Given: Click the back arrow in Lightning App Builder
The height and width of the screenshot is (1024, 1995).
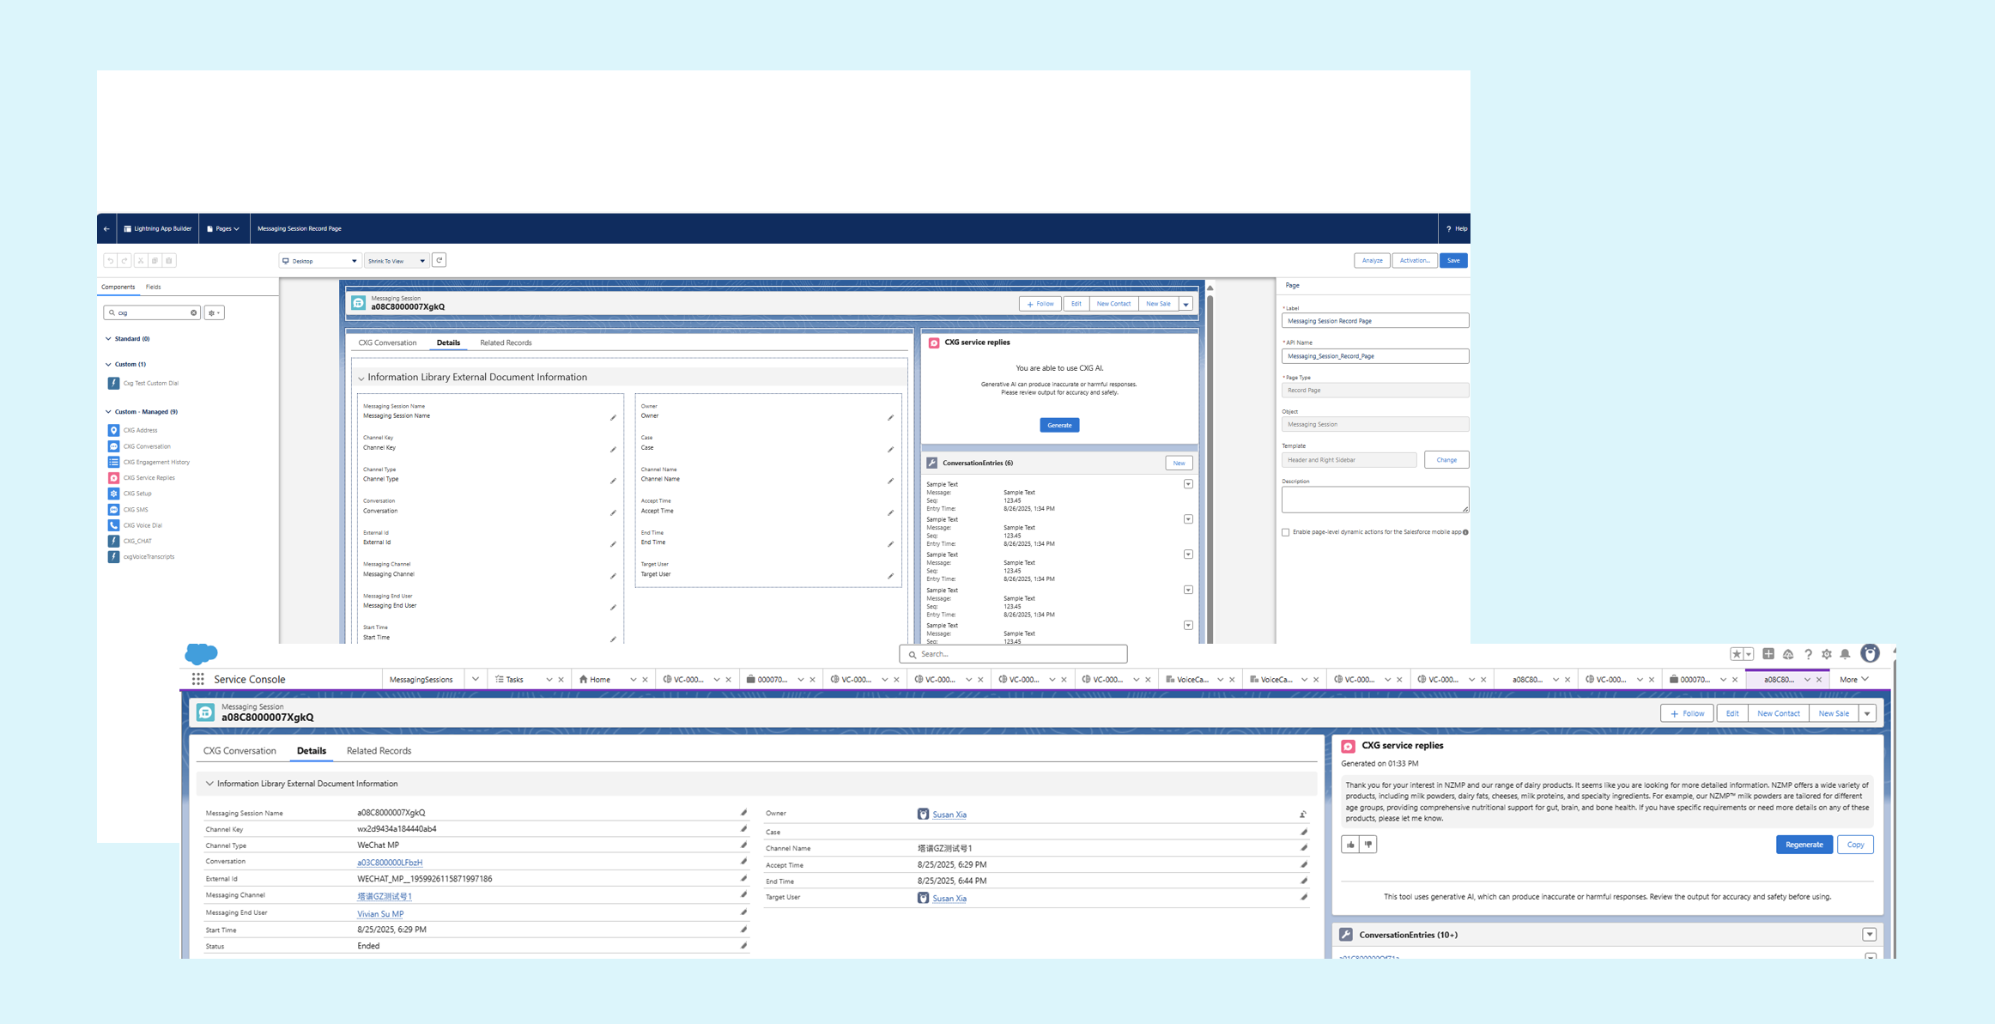Looking at the screenshot, I should pyautogui.click(x=106, y=229).
